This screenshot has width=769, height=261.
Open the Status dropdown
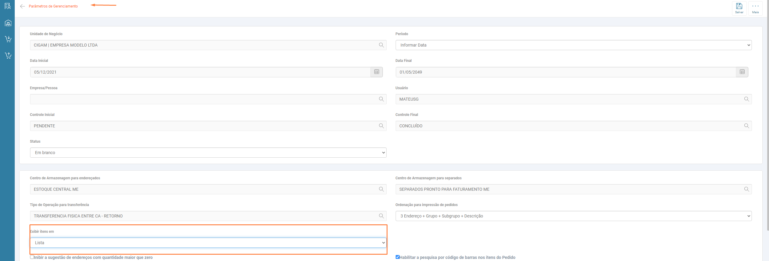pos(208,153)
